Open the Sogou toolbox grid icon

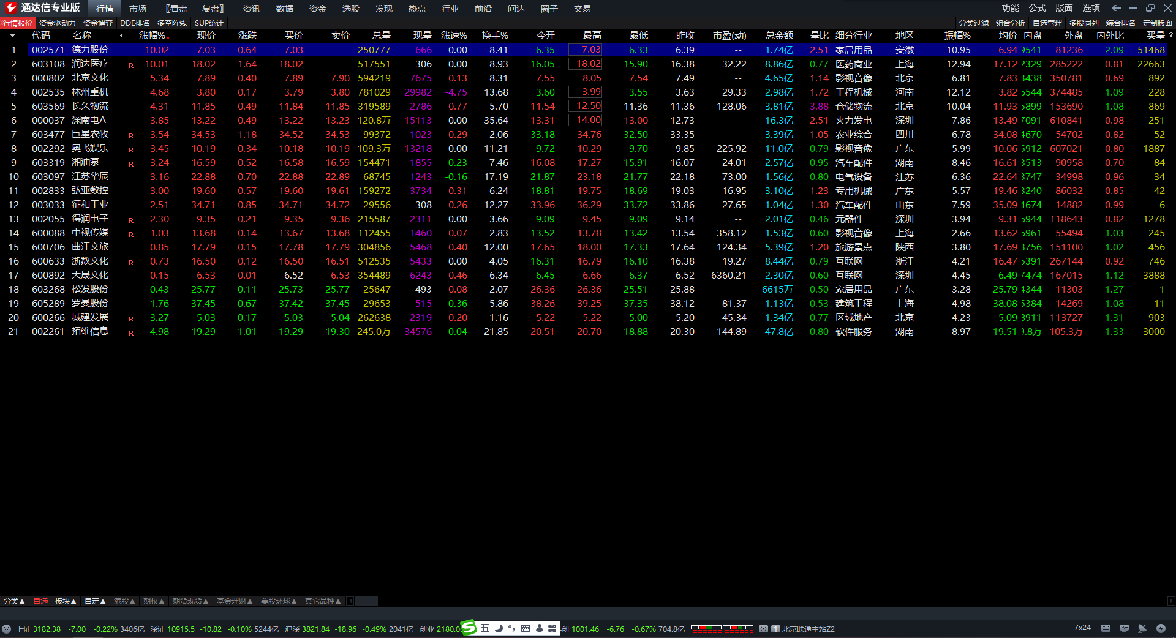[x=552, y=628]
